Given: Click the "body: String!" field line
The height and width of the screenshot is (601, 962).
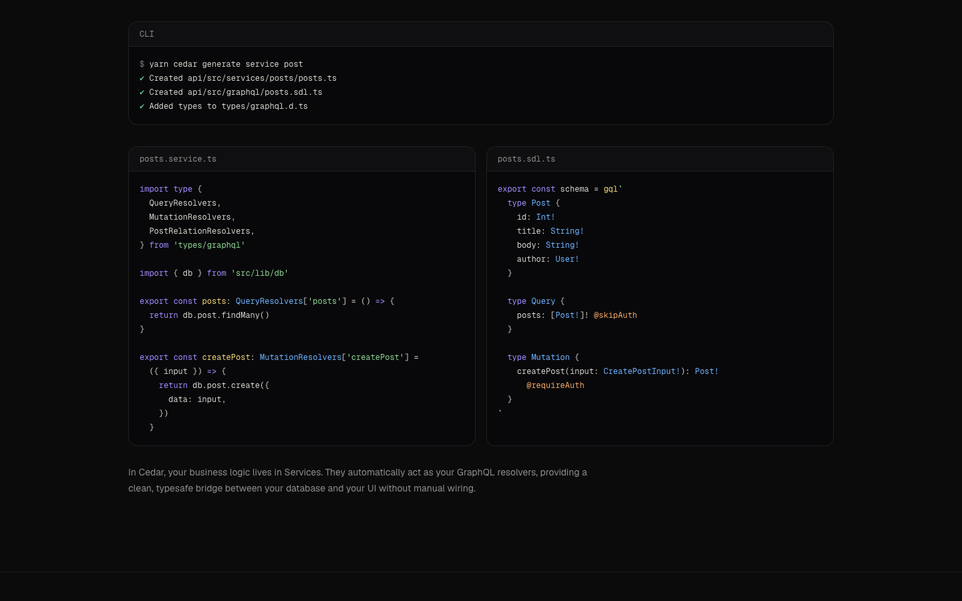Looking at the screenshot, I should pyautogui.click(x=548, y=245).
